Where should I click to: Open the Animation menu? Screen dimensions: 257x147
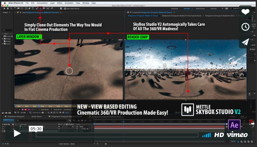[69, 3]
